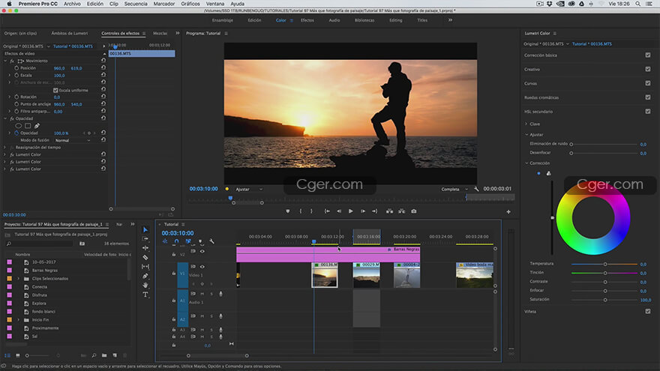
Task: Open Ajustar zoom level dropdown
Action: tap(249, 190)
